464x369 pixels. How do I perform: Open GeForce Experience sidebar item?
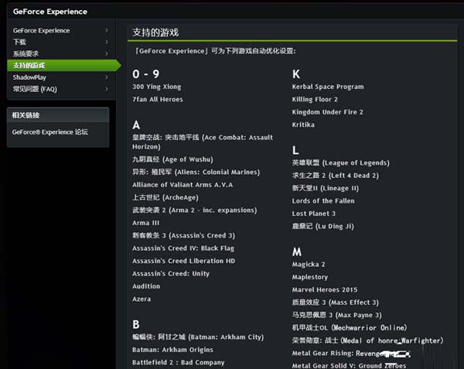[42, 30]
